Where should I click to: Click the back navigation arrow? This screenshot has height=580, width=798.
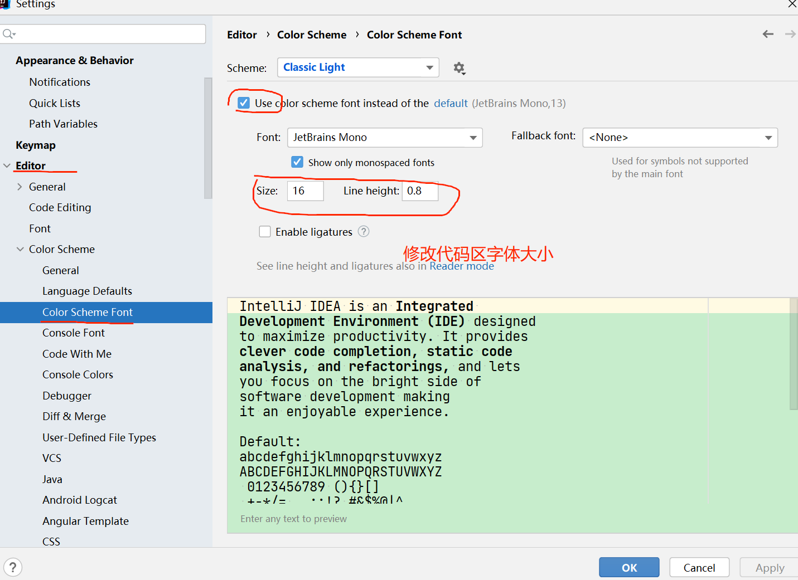pos(768,34)
